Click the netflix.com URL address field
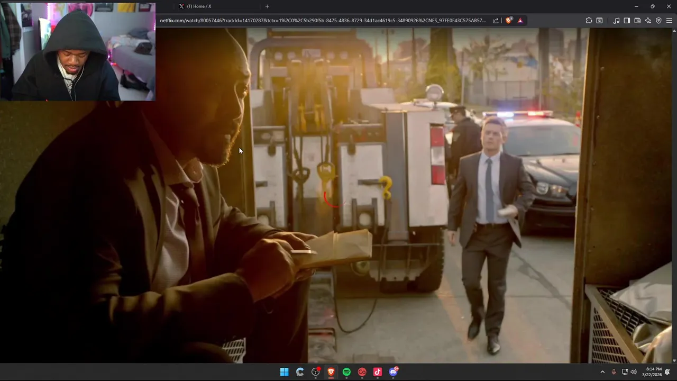 pos(323,21)
